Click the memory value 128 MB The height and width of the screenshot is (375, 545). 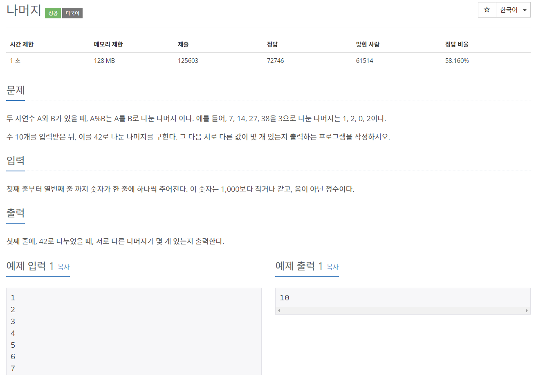[x=104, y=60]
